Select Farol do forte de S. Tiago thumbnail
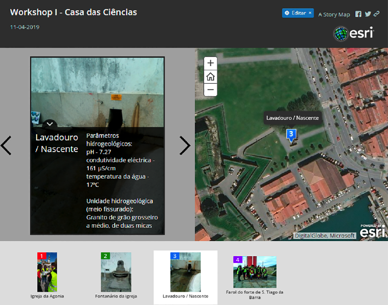Screen dimensions: 388x305 click(255, 272)
